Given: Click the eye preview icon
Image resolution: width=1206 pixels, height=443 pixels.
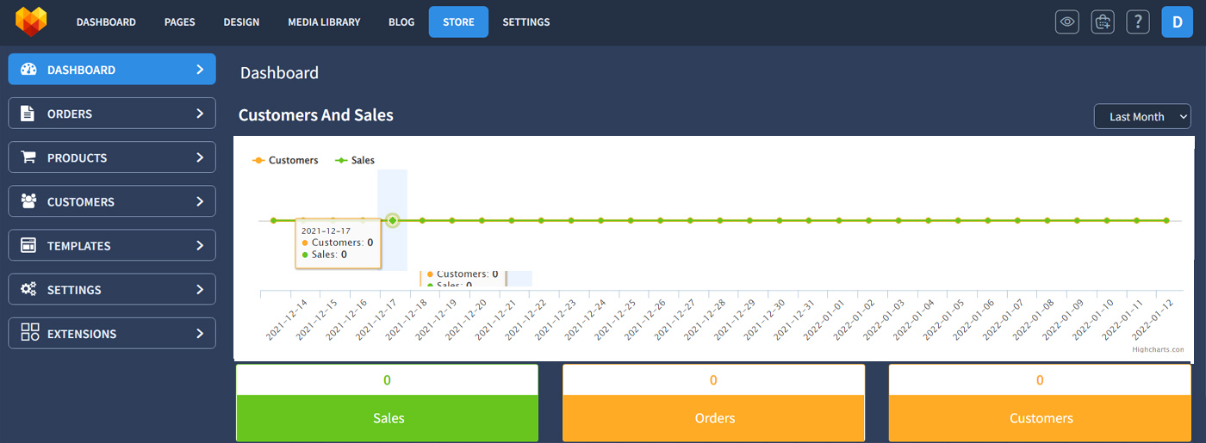Looking at the screenshot, I should [x=1067, y=22].
